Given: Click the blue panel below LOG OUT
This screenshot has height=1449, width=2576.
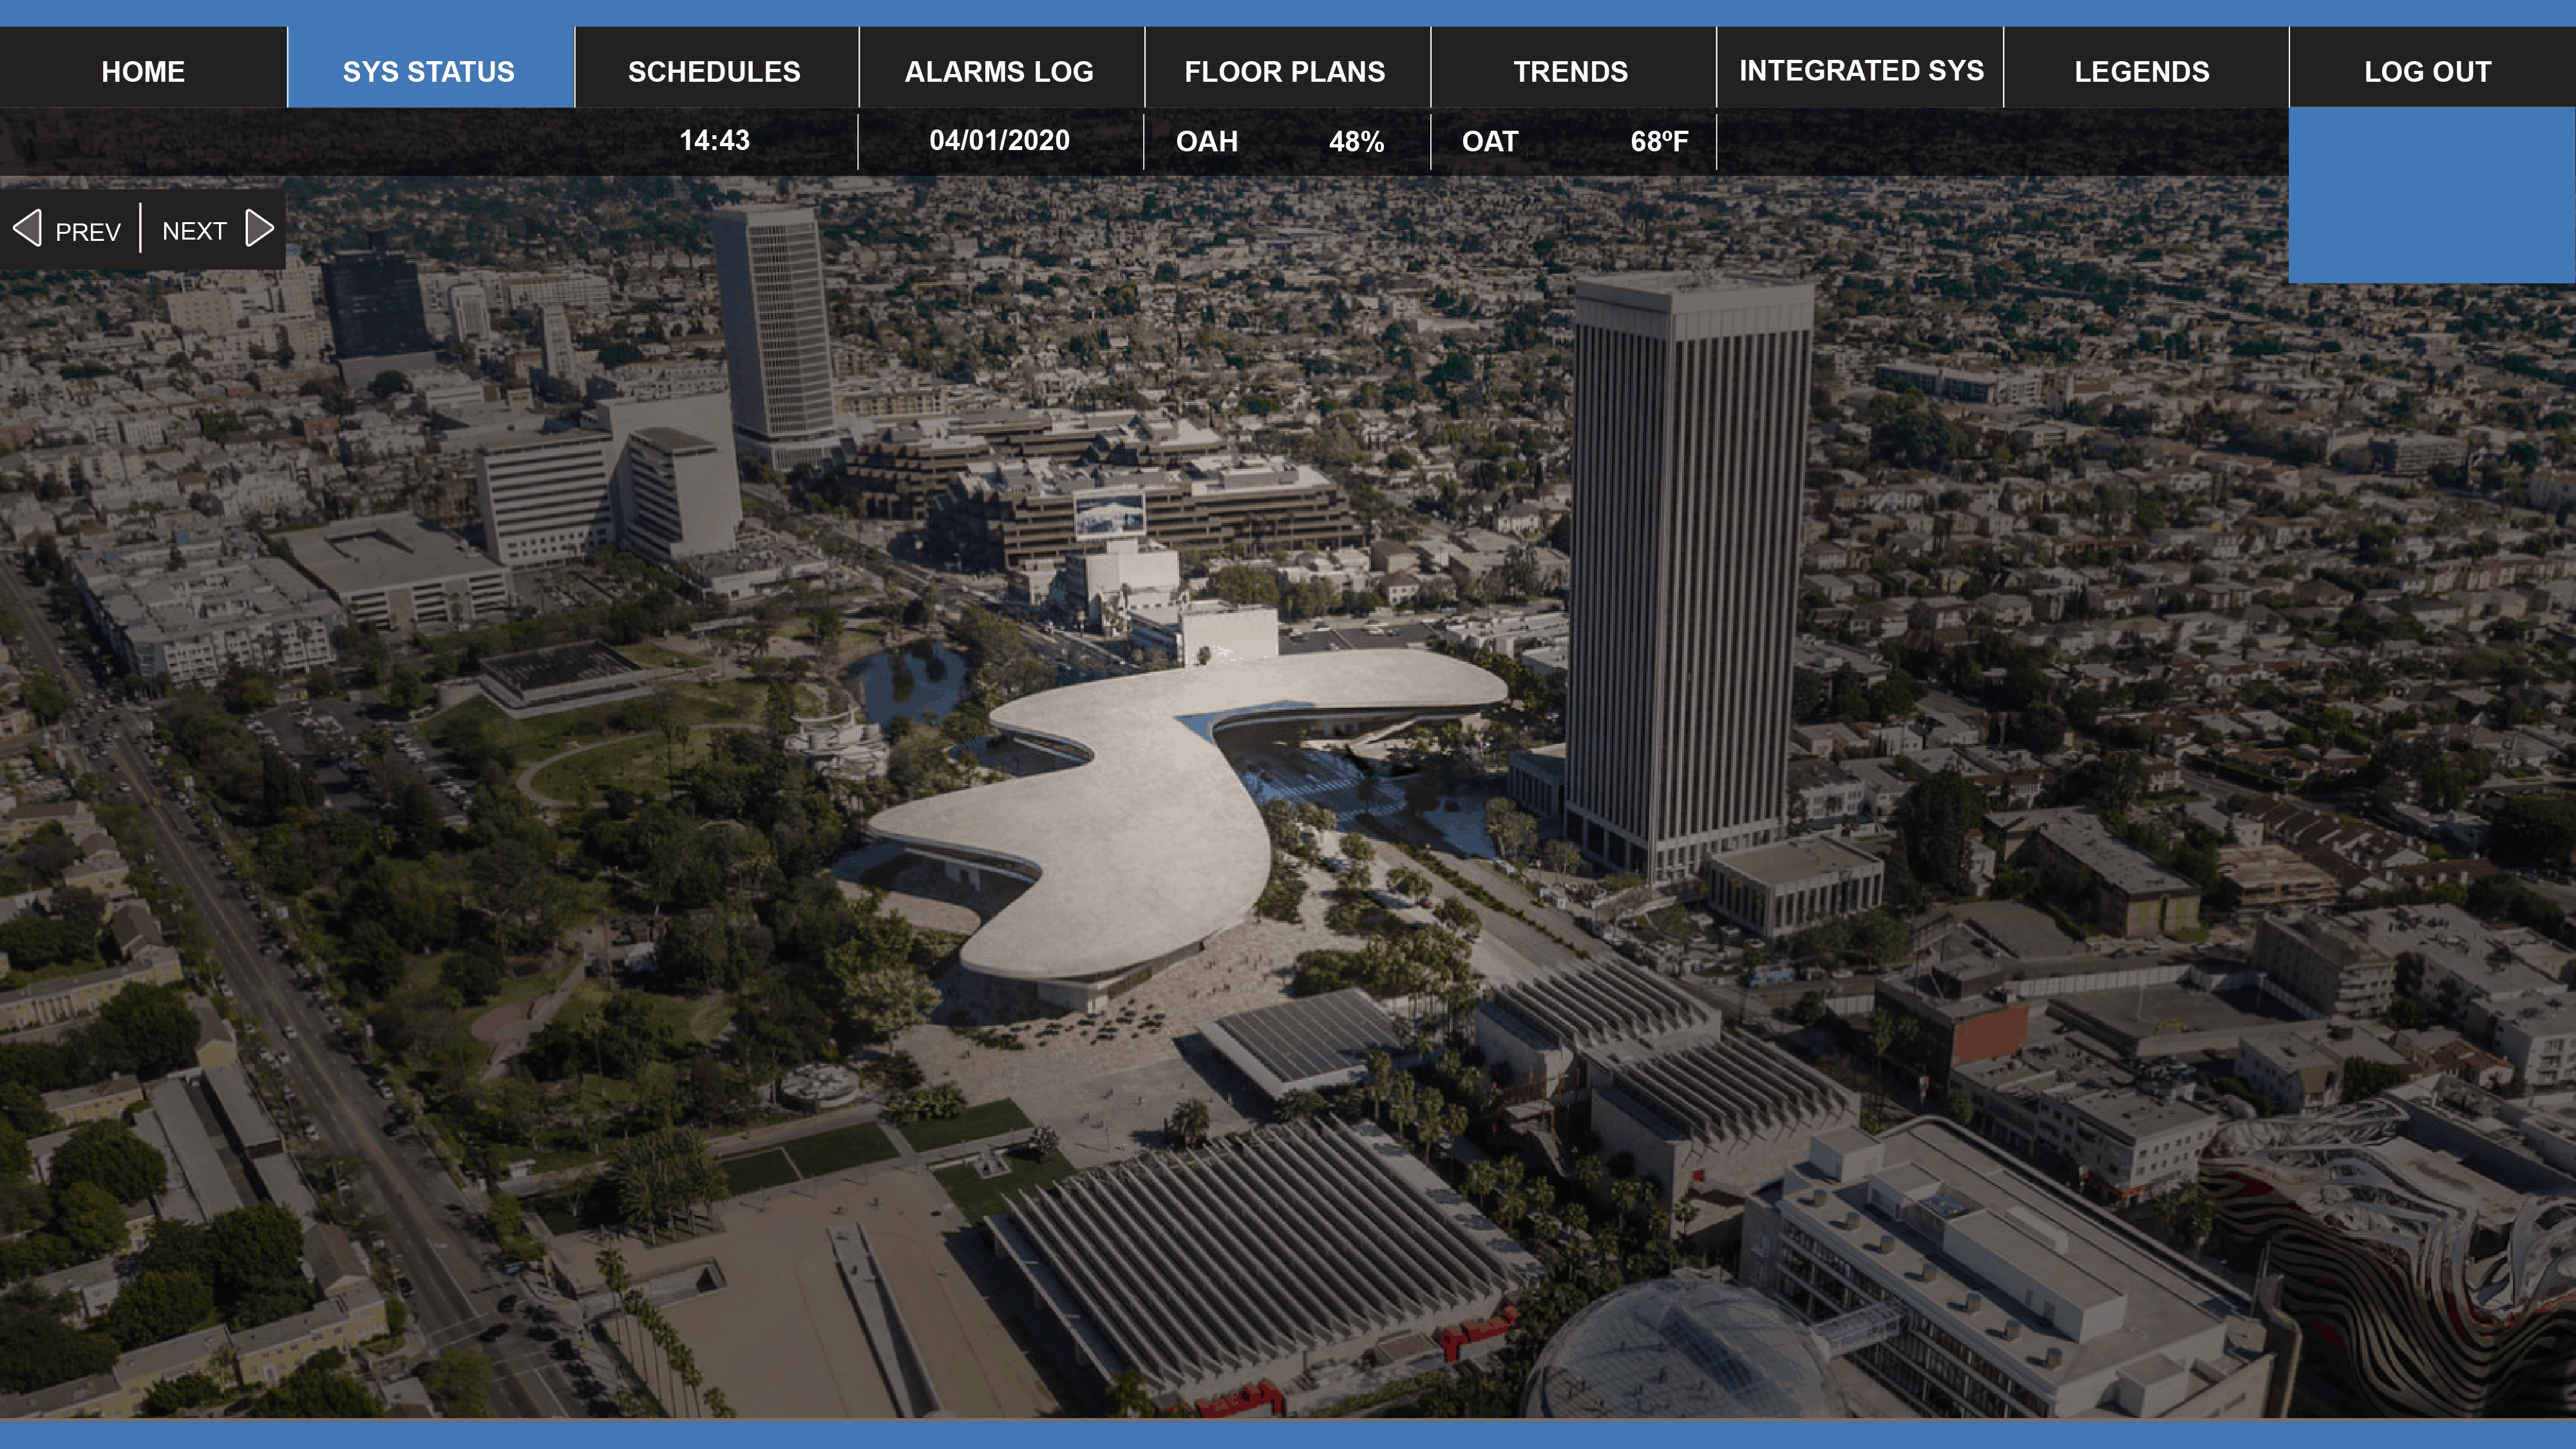Looking at the screenshot, I should click(2431, 196).
